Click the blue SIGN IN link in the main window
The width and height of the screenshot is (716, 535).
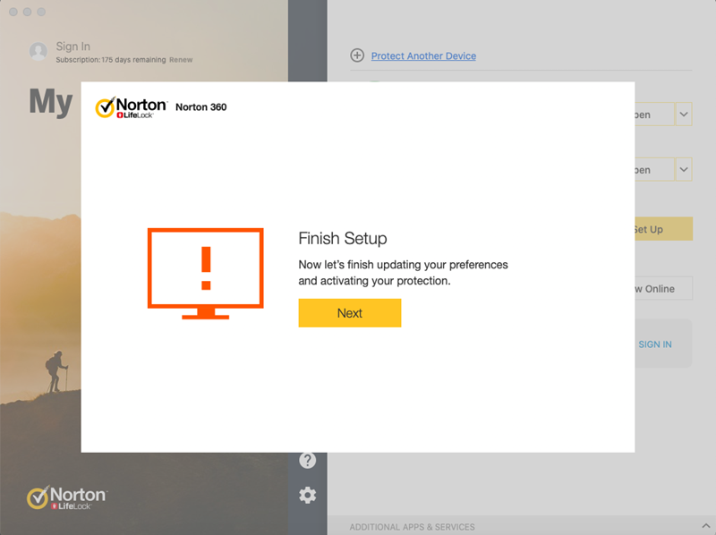click(655, 344)
